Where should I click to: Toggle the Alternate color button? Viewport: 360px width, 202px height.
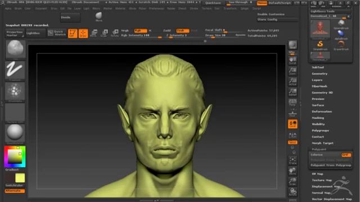coord(15,191)
